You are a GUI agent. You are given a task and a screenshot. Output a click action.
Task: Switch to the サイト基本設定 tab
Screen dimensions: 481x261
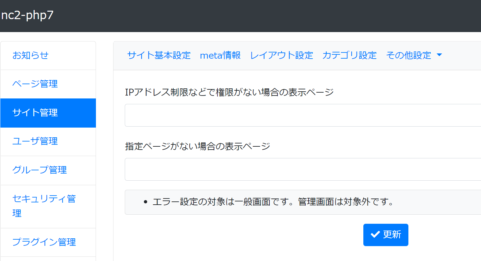(x=158, y=55)
